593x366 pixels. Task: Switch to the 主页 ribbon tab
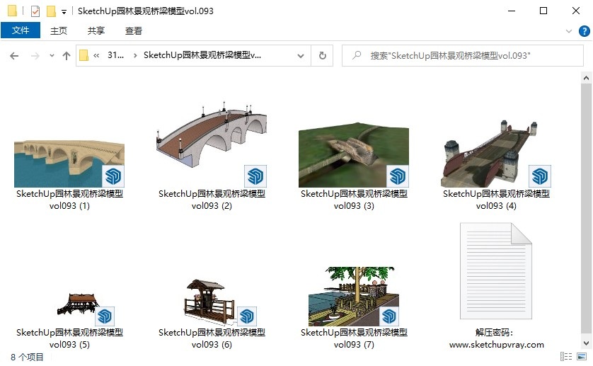coord(59,30)
